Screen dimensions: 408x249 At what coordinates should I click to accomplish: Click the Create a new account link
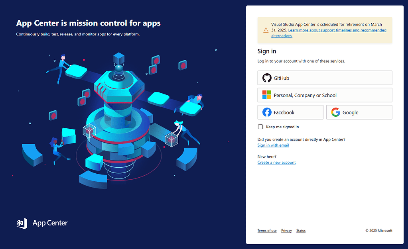[276, 163]
